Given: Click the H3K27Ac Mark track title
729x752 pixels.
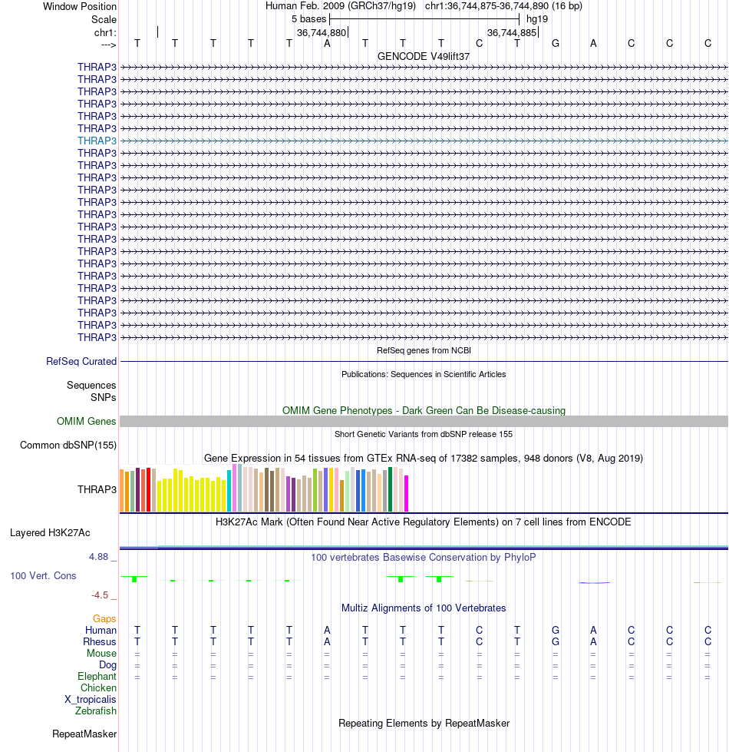Looking at the screenshot, I should (x=424, y=522).
